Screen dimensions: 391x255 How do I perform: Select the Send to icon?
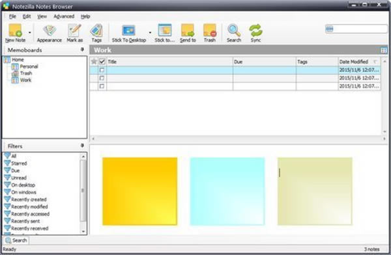point(188,31)
